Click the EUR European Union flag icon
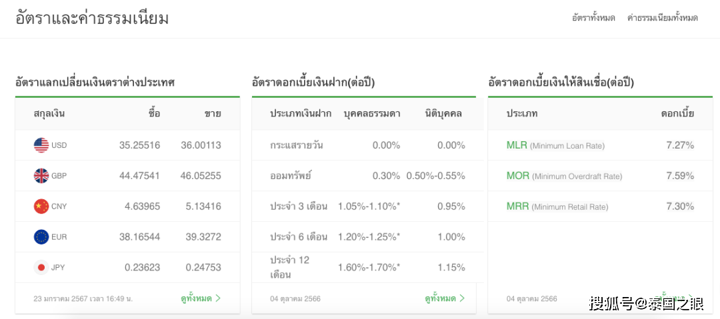 [x=41, y=237]
